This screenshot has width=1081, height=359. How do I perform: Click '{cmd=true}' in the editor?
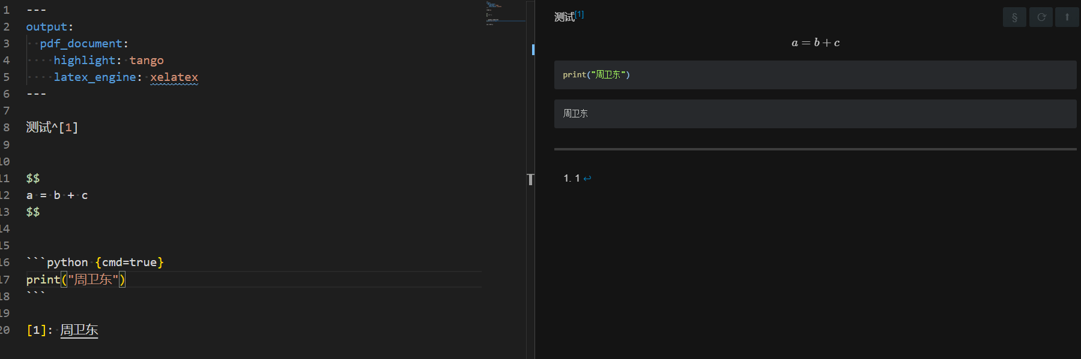130,263
